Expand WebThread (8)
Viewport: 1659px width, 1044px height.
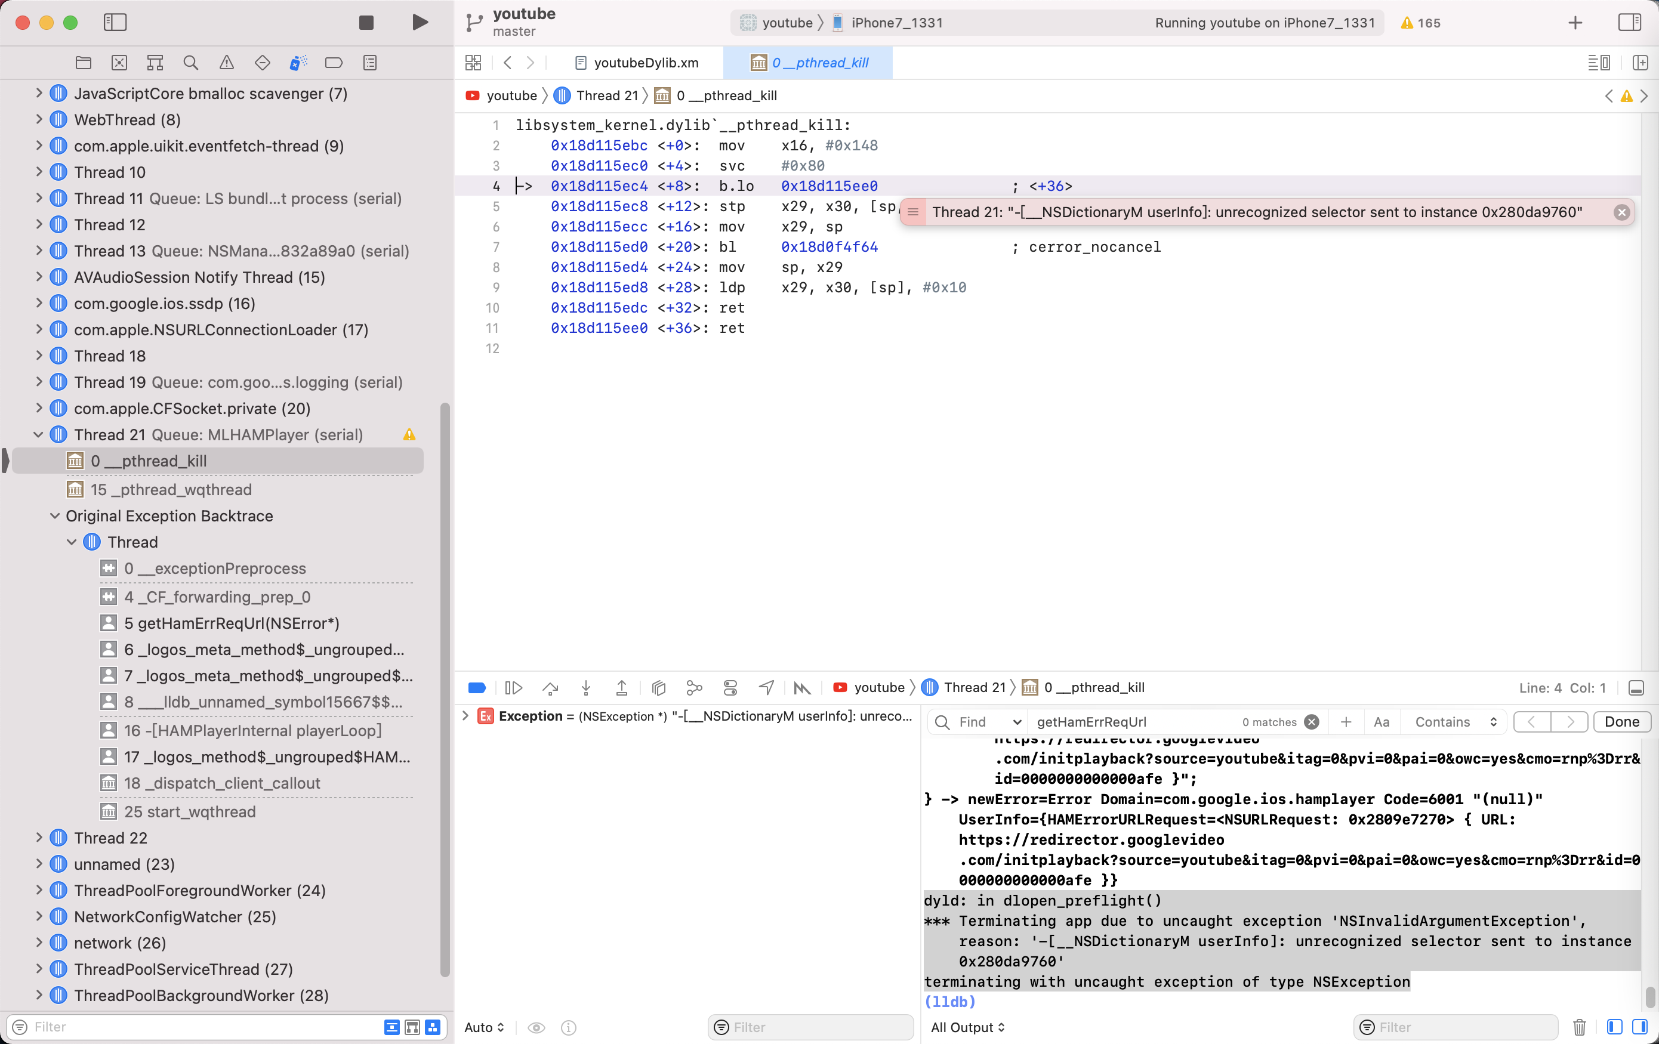click(x=39, y=119)
